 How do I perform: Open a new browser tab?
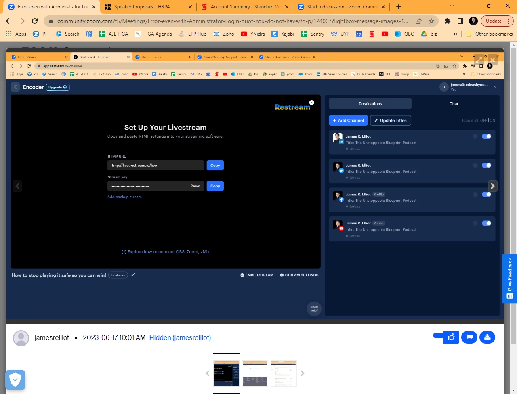(399, 7)
